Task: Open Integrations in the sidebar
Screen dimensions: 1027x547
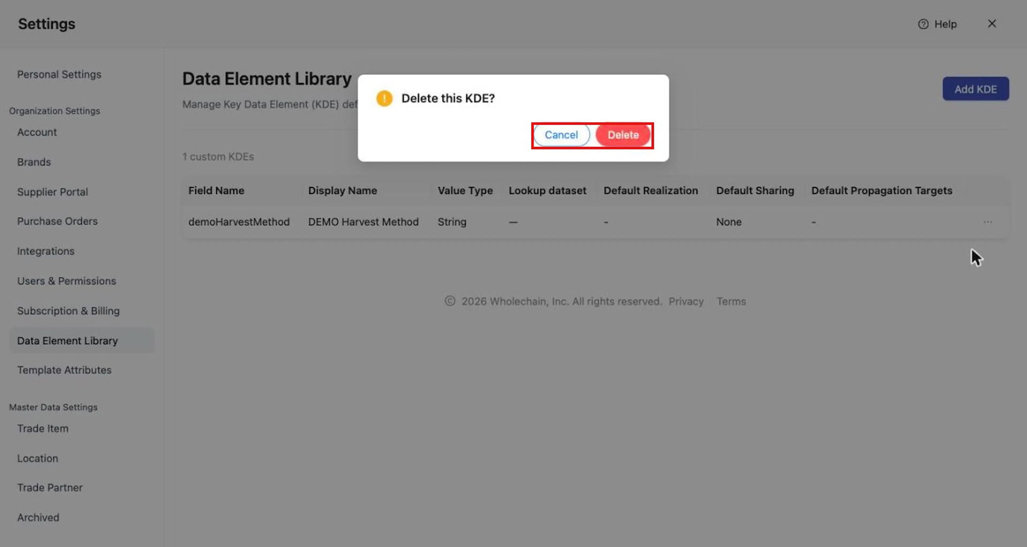Action: (45, 251)
